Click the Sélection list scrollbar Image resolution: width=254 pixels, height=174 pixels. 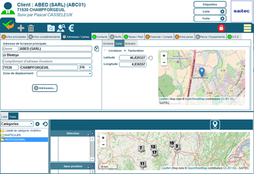[x=92, y=149]
